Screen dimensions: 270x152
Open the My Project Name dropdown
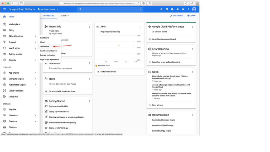tap(48, 9)
